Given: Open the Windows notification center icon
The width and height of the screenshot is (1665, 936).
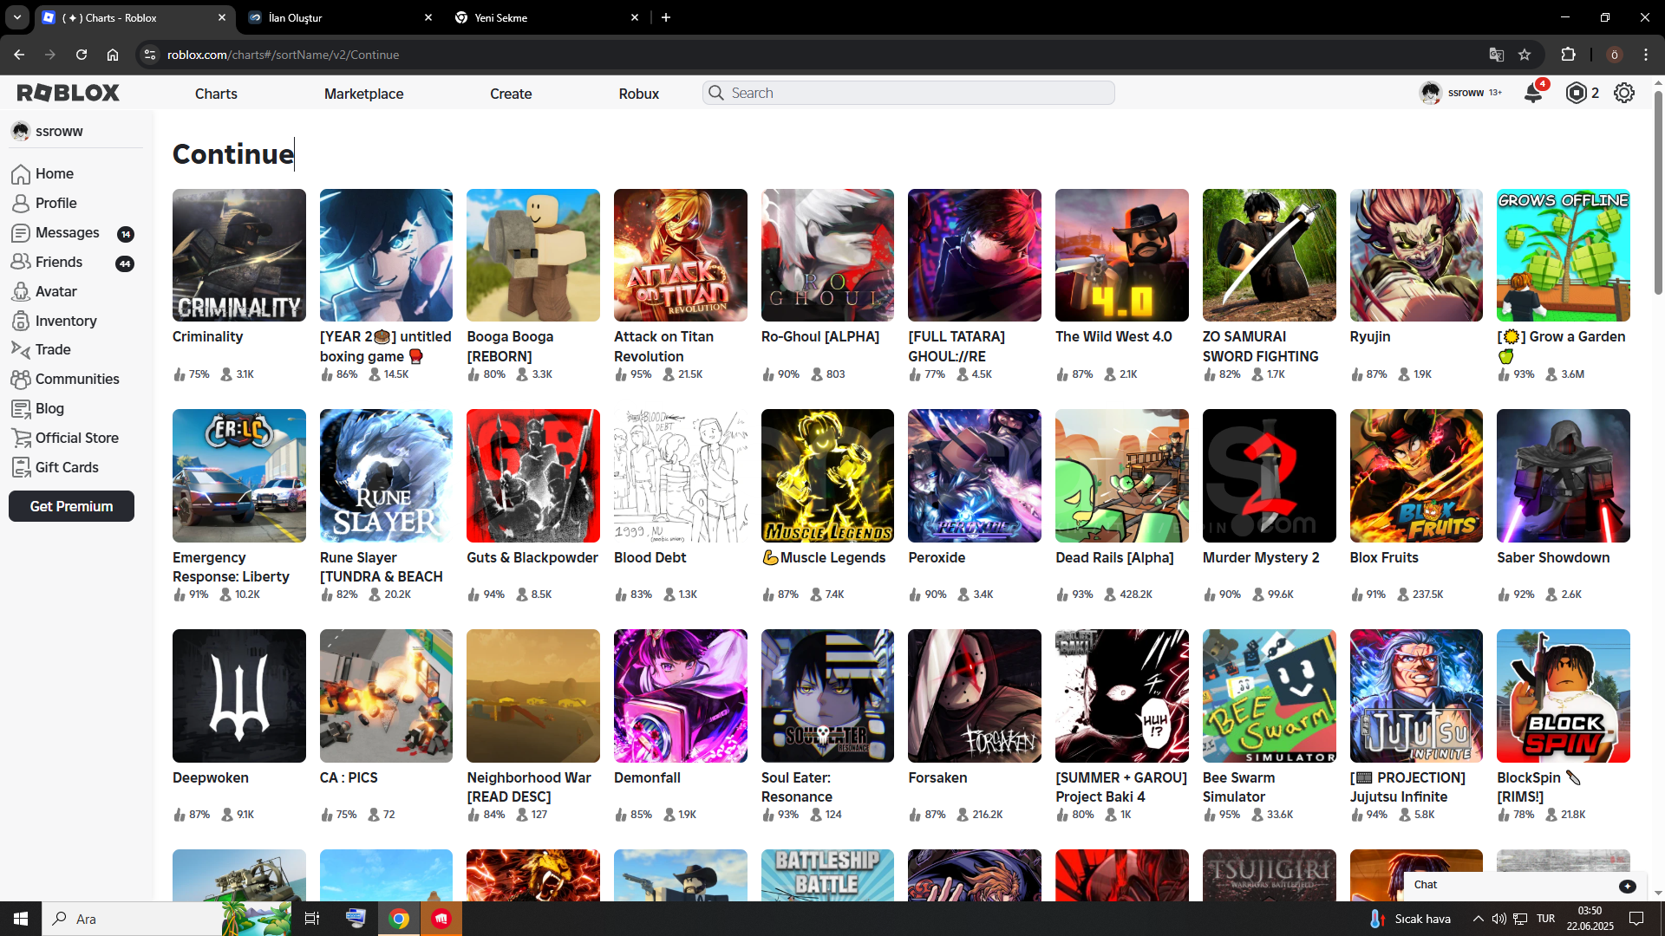Looking at the screenshot, I should pos(1636,919).
